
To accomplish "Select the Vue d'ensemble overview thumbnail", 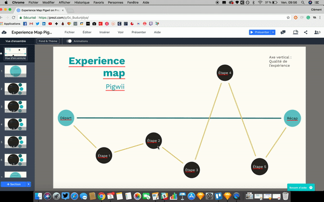I will (16, 53).
